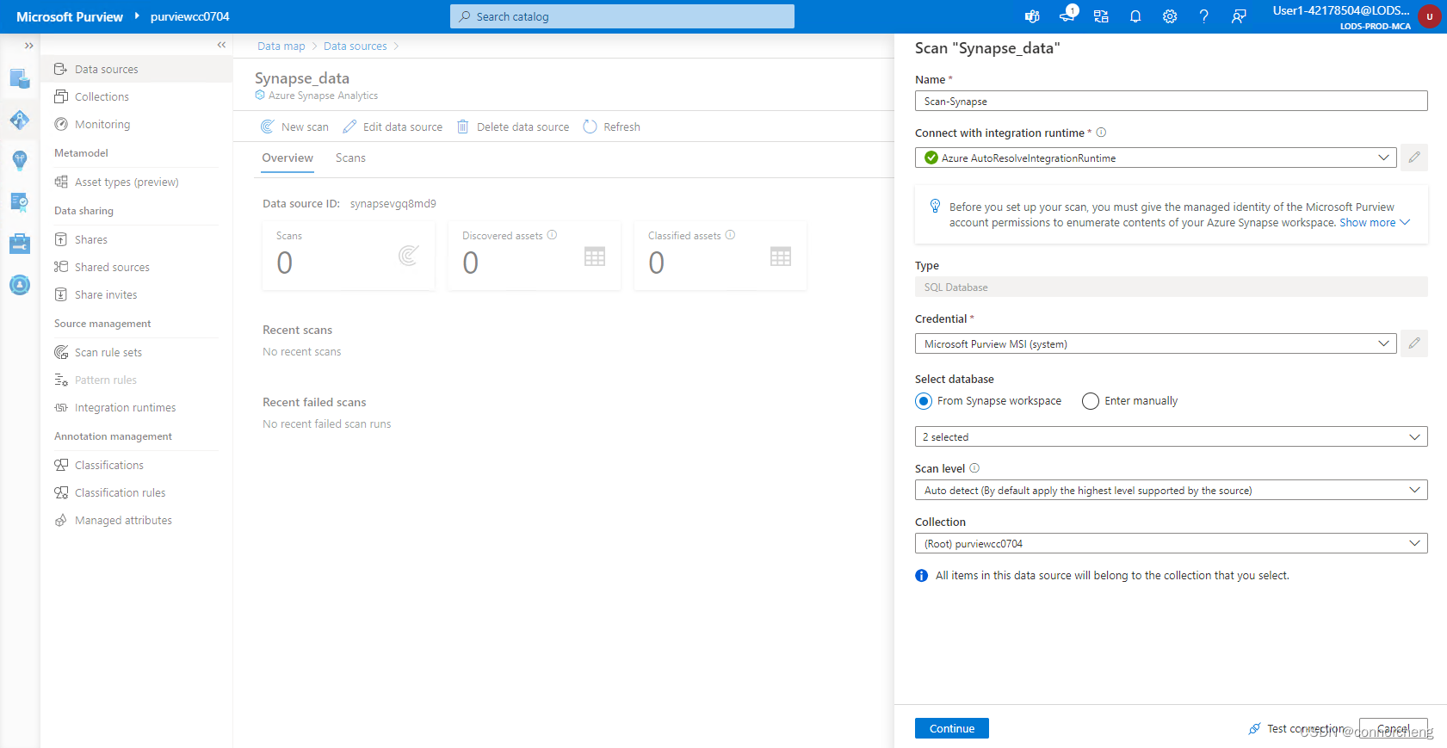Expand the integration runtime dropdown
The width and height of the screenshot is (1447, 748).
(1154, 158)
